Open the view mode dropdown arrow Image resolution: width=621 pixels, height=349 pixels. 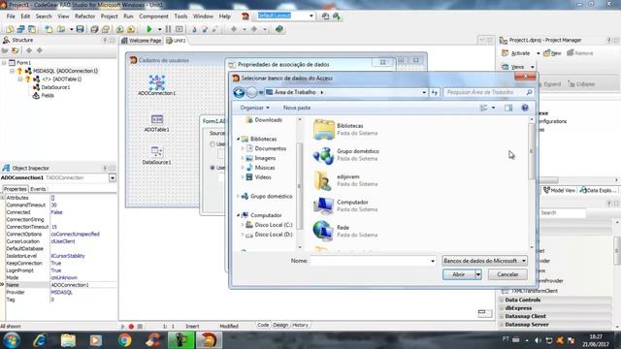coord(493,108)
